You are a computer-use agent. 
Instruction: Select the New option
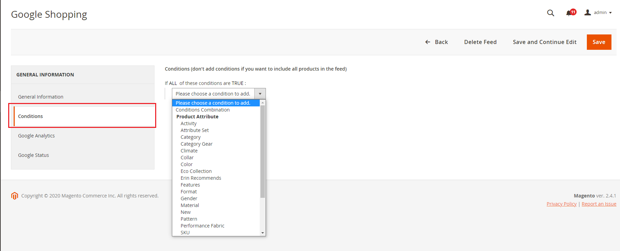(x=216, y=212)
